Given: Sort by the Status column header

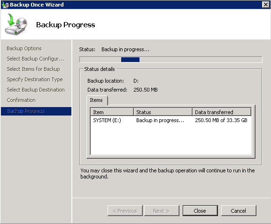Looking at the screenshot, I should 163,112.
